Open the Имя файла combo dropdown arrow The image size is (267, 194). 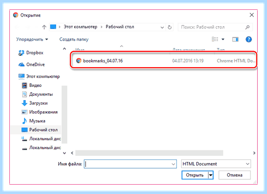click(174, 164)
